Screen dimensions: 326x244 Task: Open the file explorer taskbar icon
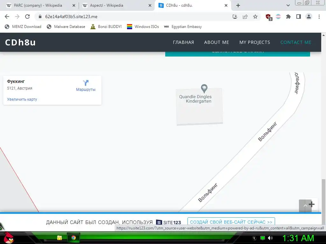(60, 238)
